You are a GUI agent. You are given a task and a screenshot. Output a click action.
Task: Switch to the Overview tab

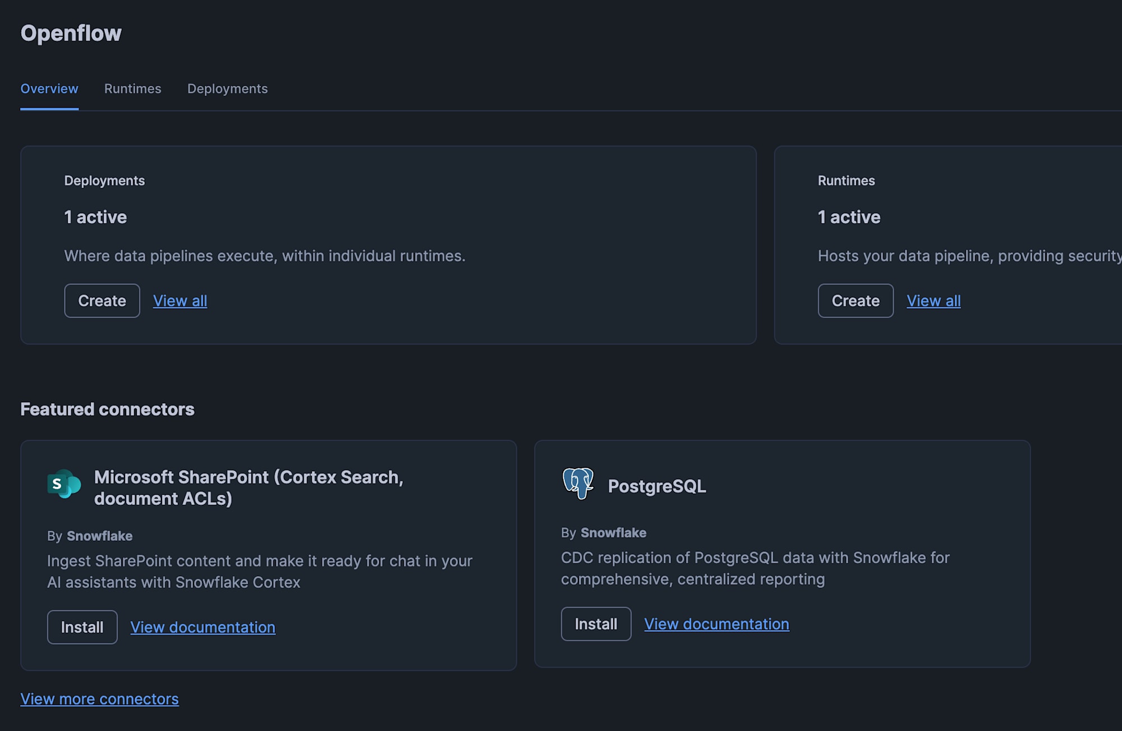click(x=49, y=89)
